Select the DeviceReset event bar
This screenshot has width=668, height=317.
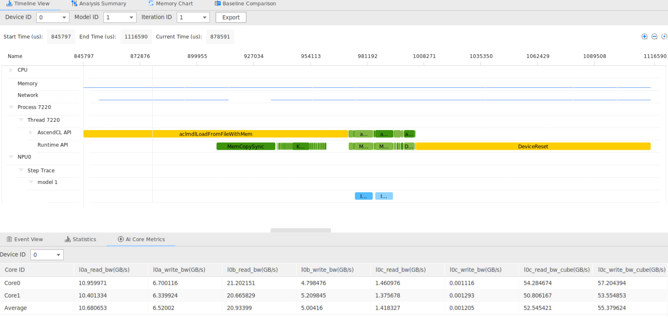533,146
